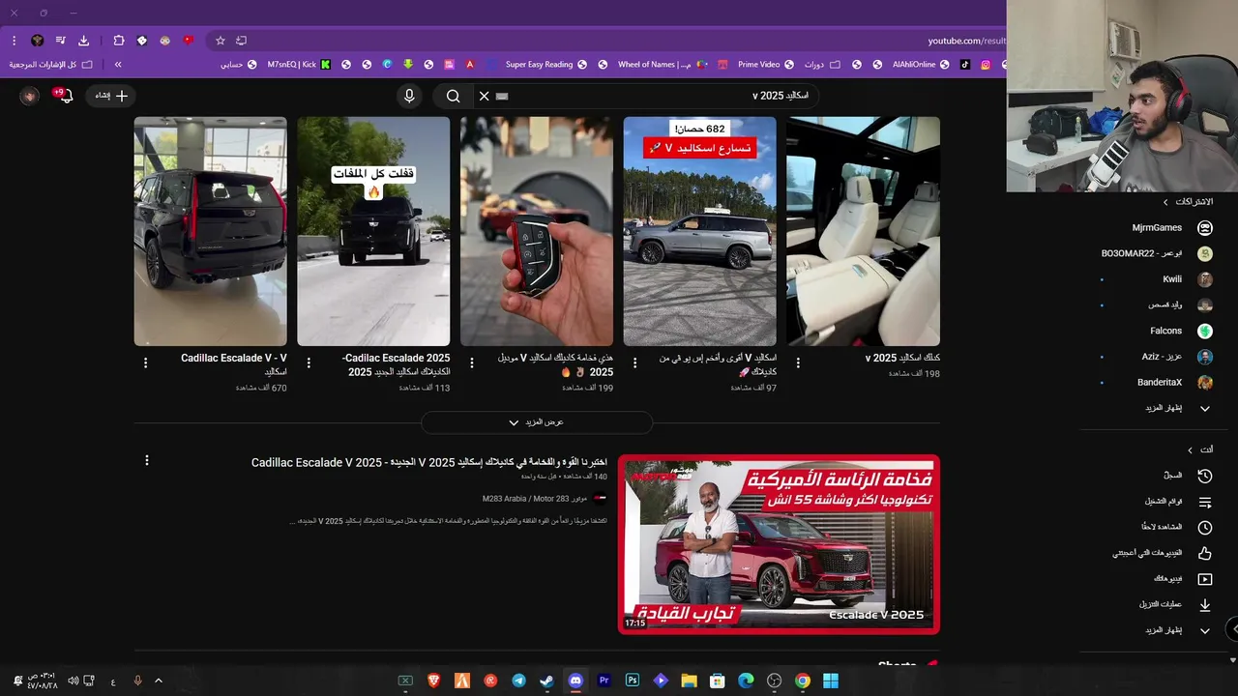The image size is (1238, 696).
Task: Open the 'Prime Video' bookmark
Action: pos(766,65)
